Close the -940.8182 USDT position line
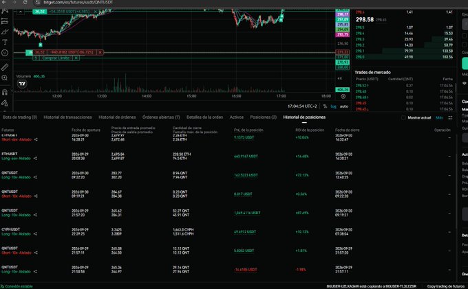The height and width of the screenshot is (289, 468). pyautogui.click(x=100, y=52)
